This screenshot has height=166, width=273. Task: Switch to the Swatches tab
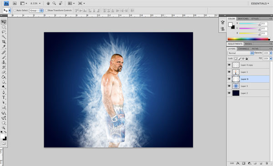pos(243,19)
